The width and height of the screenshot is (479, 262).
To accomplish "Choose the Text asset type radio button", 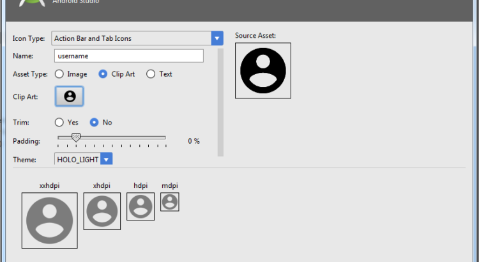I will coord(151,74).
